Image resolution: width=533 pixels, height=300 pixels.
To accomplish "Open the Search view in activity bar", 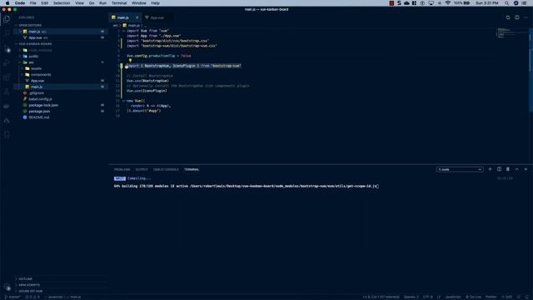I will click(7, 33).
